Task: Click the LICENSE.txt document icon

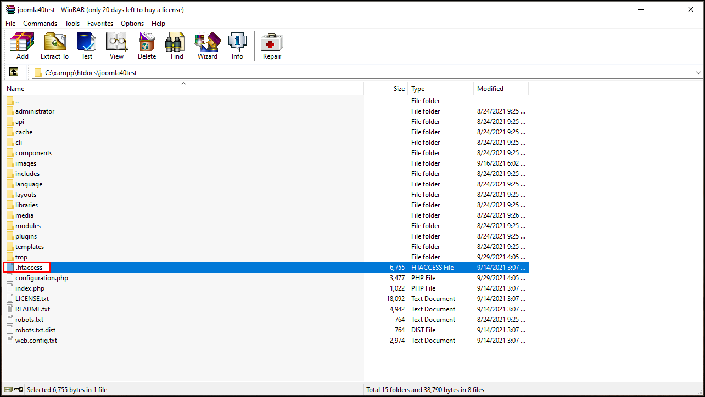Action: coord(10,299)
